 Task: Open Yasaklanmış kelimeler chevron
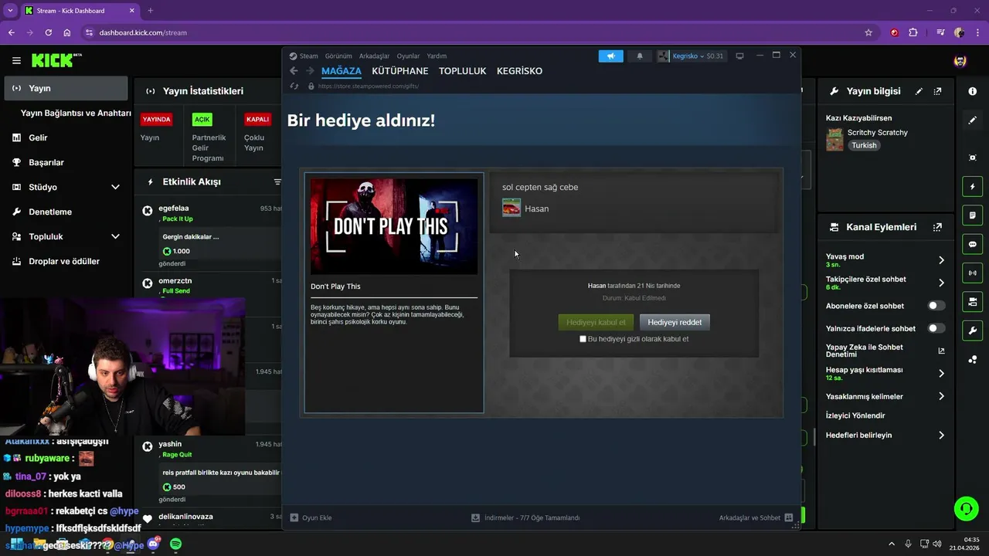coord(941,396)
